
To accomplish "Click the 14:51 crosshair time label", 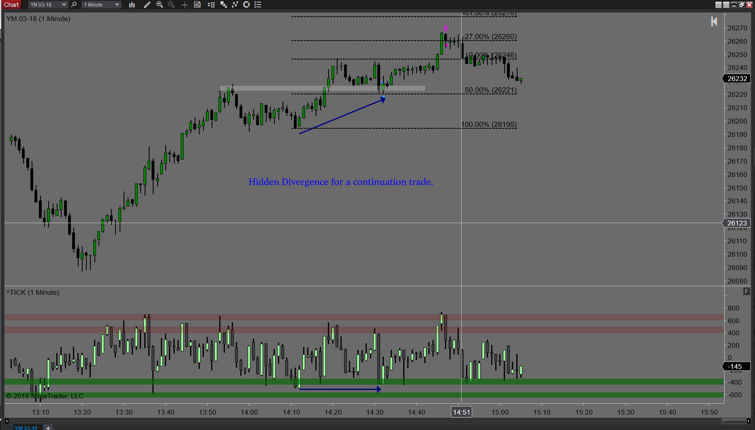I will [461, 412].
